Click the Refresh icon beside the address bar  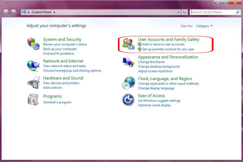click(184, 12)
